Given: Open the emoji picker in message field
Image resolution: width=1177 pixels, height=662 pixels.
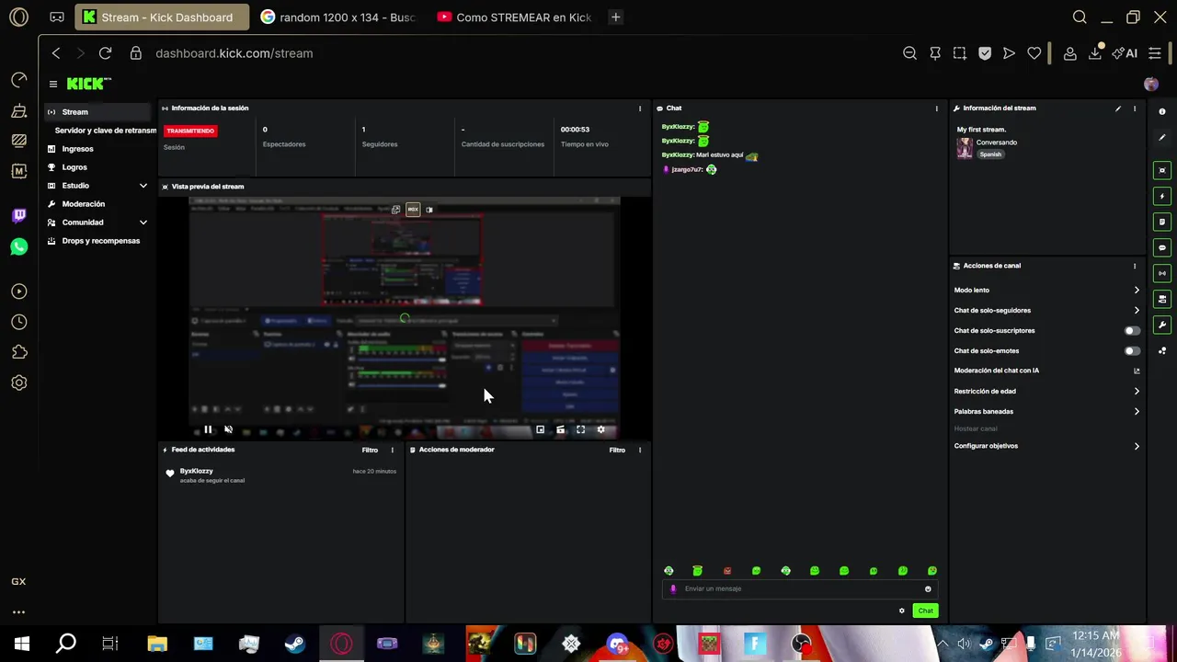Looking at the screenshot, I should click(928, 588).
